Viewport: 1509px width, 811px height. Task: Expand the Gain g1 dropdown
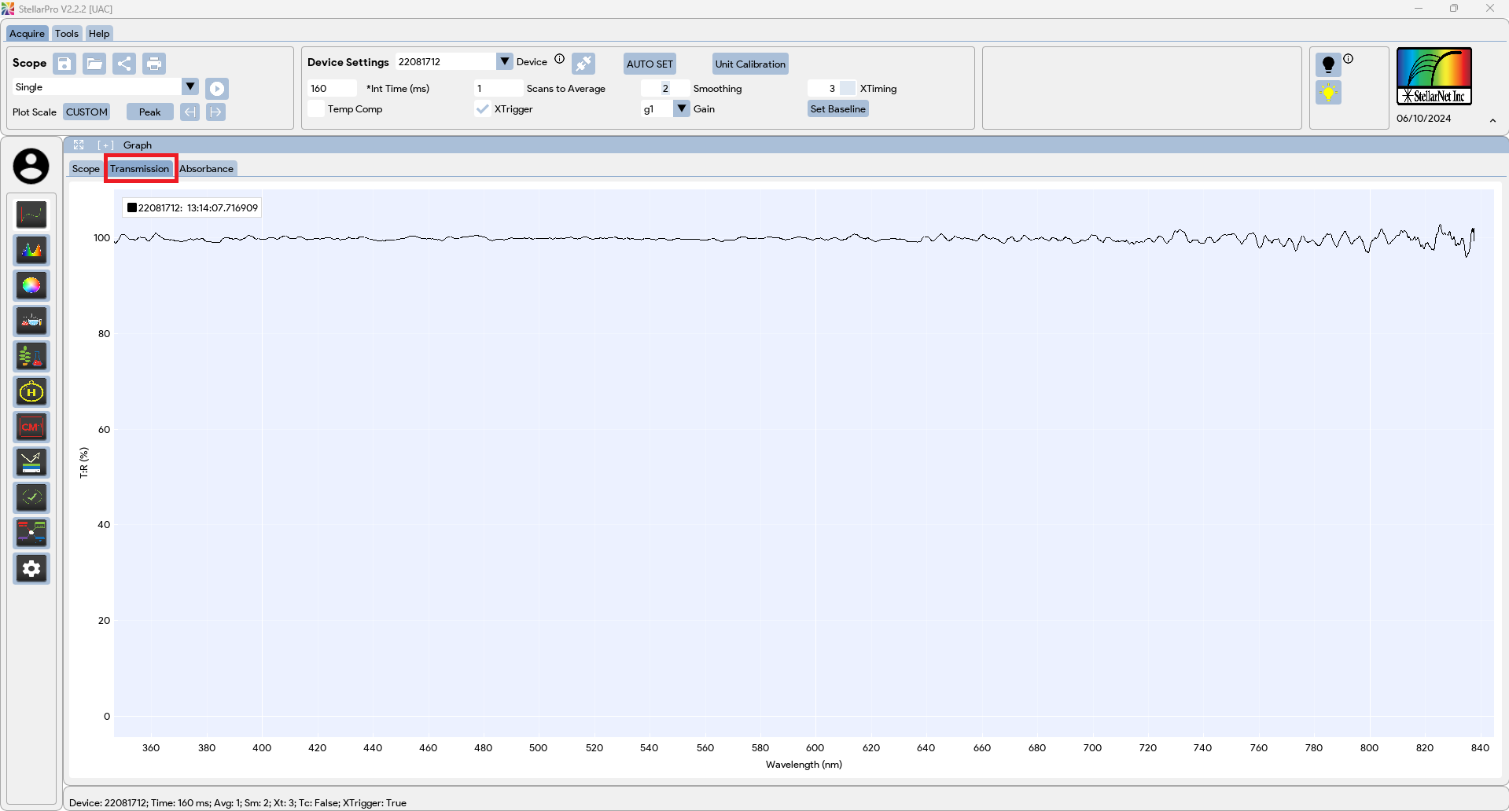point(682,109)
